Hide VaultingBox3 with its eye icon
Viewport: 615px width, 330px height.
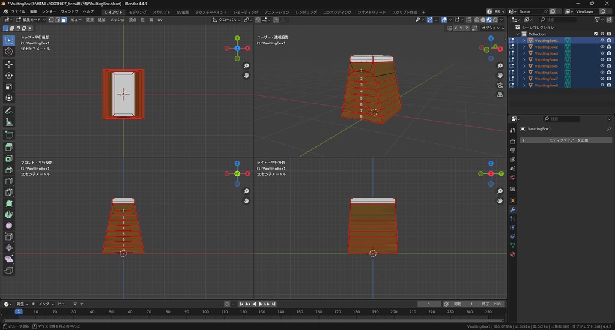click(x=602, y=53)
